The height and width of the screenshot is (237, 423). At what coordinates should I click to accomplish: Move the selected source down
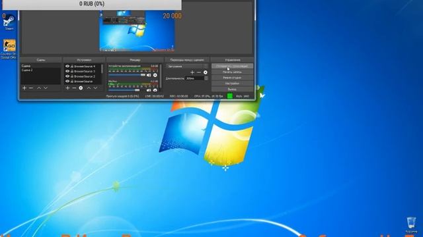coord(95,88)
